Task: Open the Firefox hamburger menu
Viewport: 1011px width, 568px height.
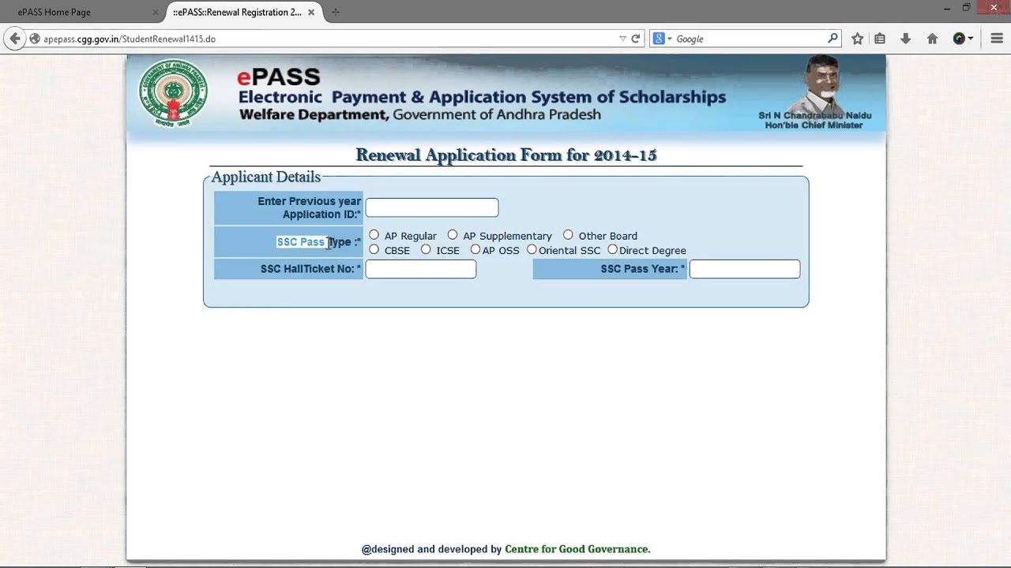Action: pyautogui.click(x=997, y=39)
